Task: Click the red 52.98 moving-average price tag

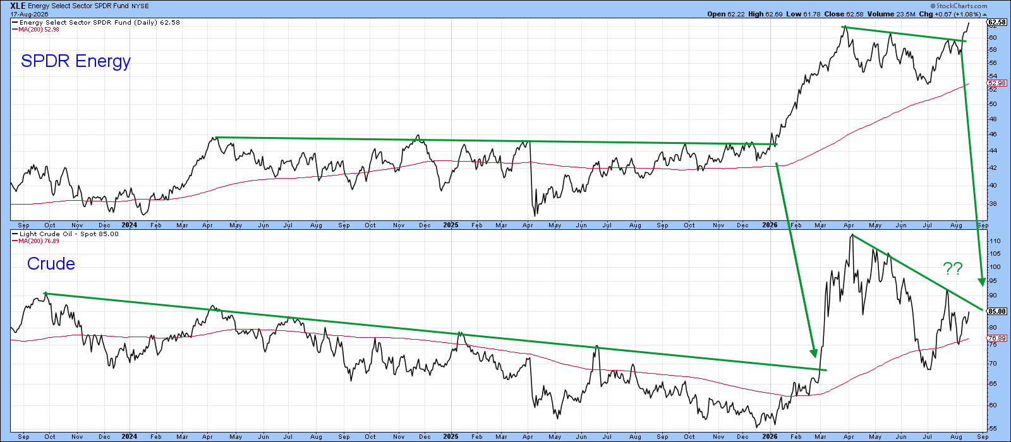Action: [996, 83]
